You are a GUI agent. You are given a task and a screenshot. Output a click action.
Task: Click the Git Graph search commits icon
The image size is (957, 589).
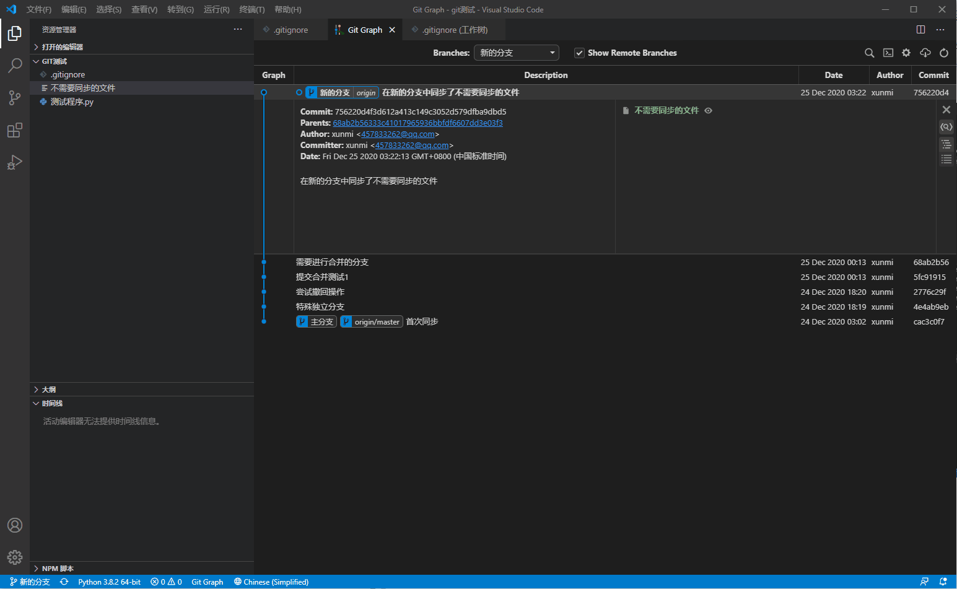pyautogui.click(x=870, y=53)
